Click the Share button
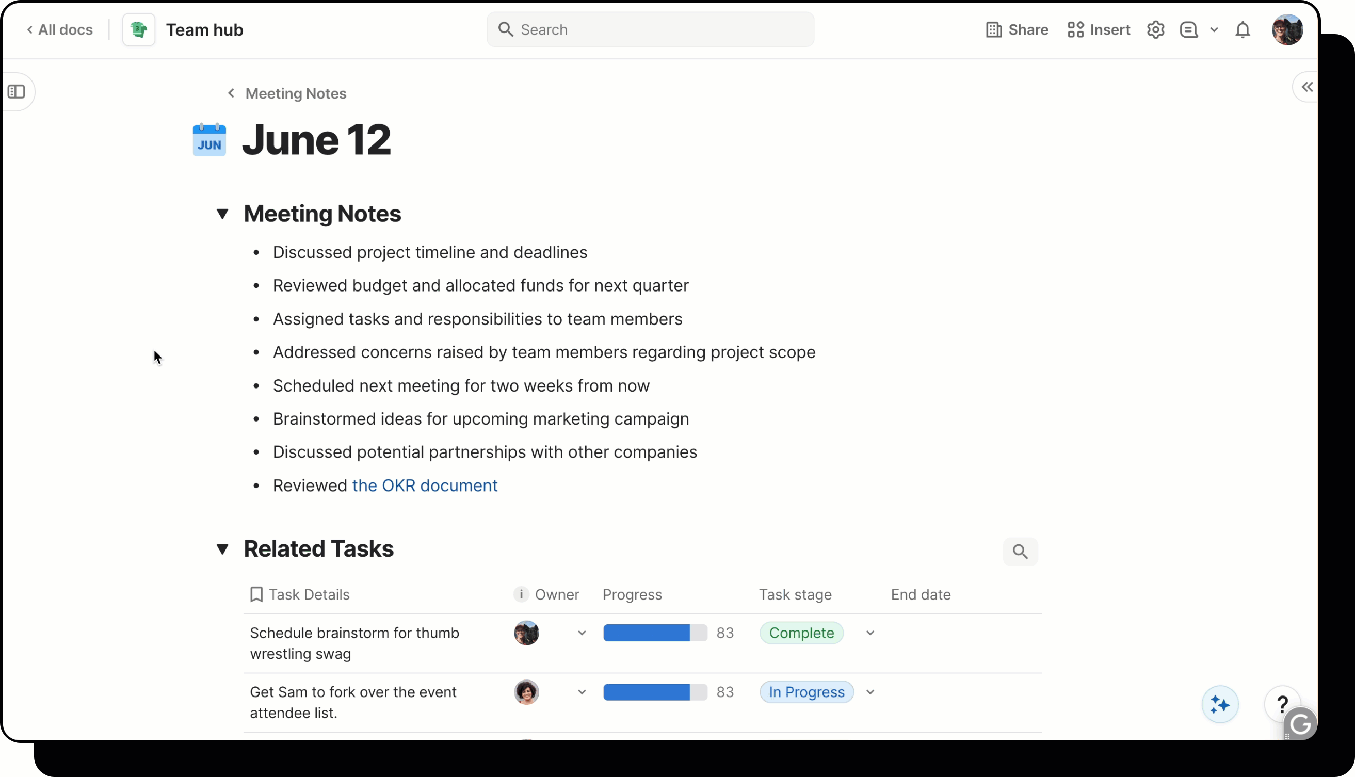This screenshot has width=1355, height=777. coord(1017,30)
